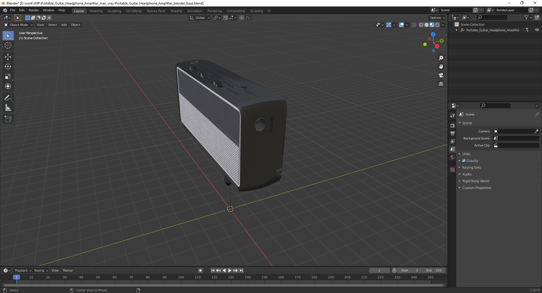Image resolution: width=542 pixels, height=293 pixels.
Task: Click the End frame 250 field
Action: 434,270
